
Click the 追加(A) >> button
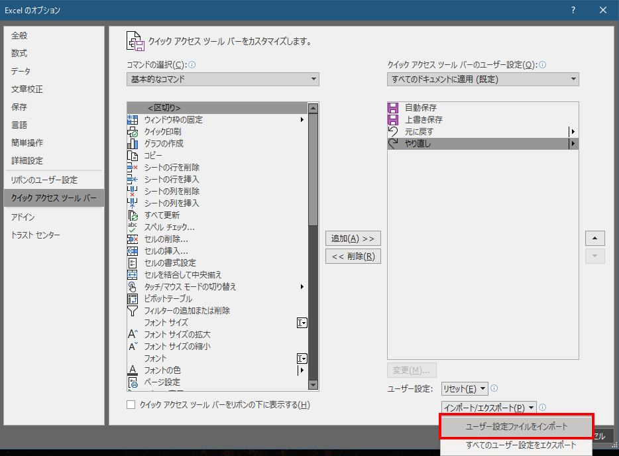pyautogui.click(x=353, y=239)
